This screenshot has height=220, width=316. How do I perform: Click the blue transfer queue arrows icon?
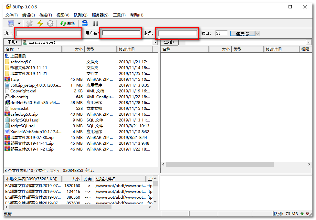(x=85, y=23)
